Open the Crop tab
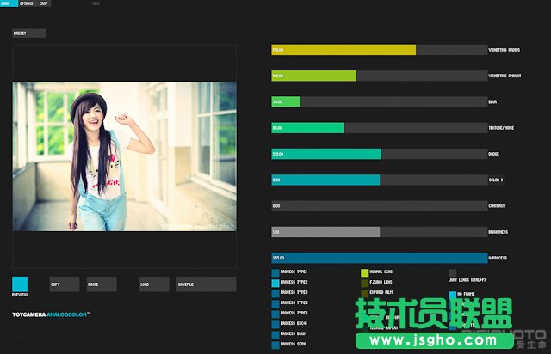This screenshot has width=551, height=354. [43, 3]
